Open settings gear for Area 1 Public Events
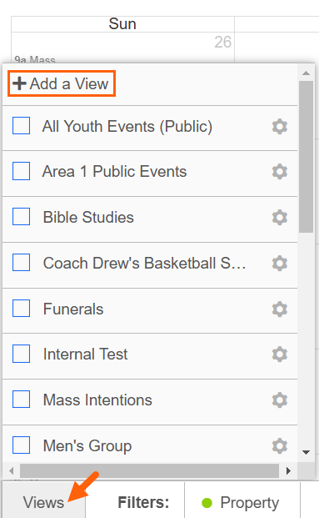 pos(280,172)
